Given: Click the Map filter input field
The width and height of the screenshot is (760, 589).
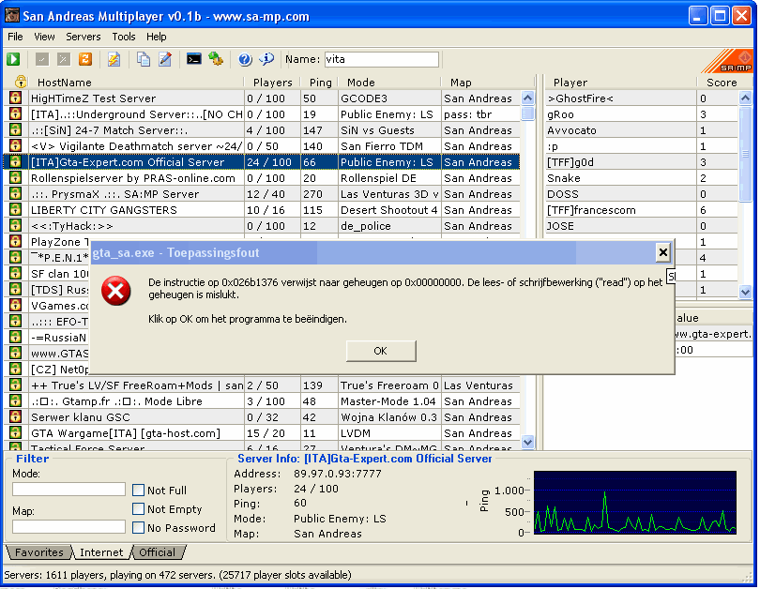Looking at the screenshot, I should (68, 526).
